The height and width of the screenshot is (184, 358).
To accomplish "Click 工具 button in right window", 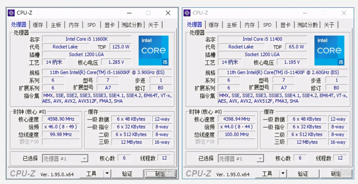I will click(267, 174).
